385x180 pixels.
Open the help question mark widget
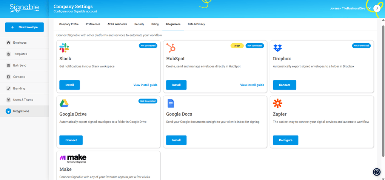pyautogui.click(x=377, y=172)
